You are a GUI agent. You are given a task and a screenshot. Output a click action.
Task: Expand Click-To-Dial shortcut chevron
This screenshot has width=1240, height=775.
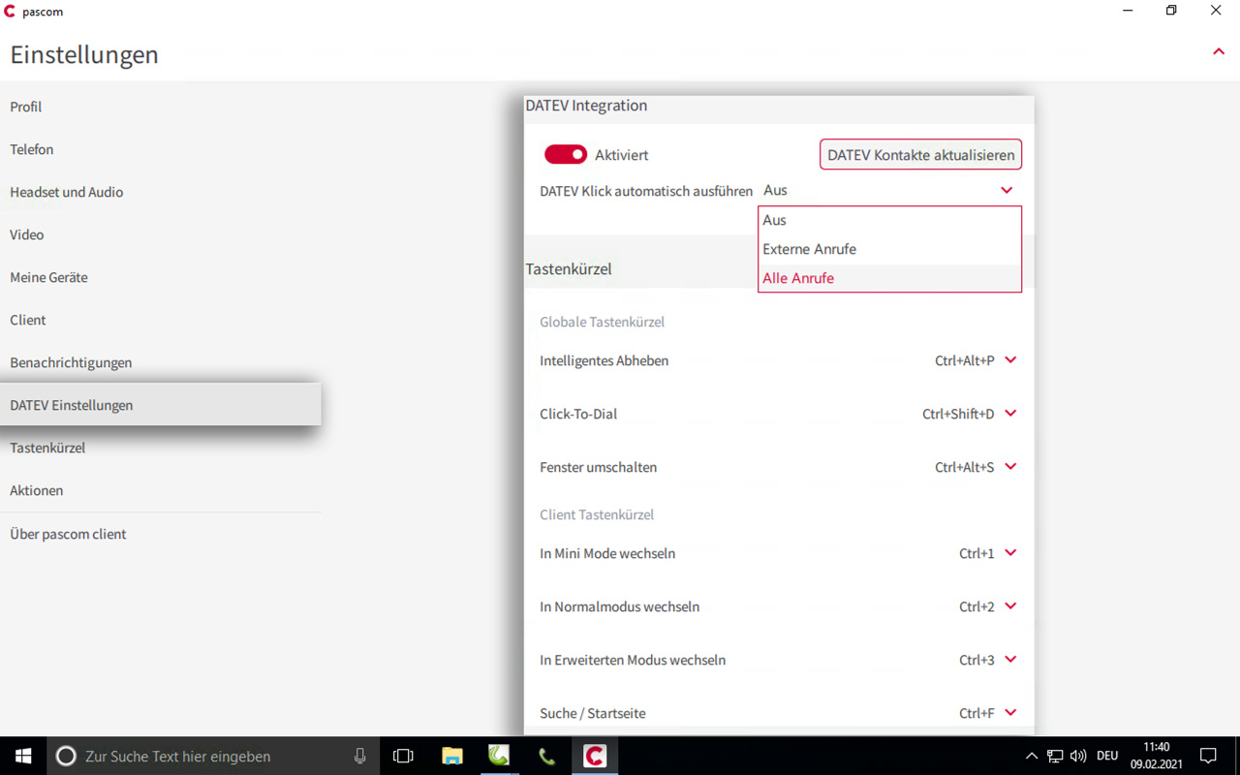pyautogui.click(x=1010, y=413)
